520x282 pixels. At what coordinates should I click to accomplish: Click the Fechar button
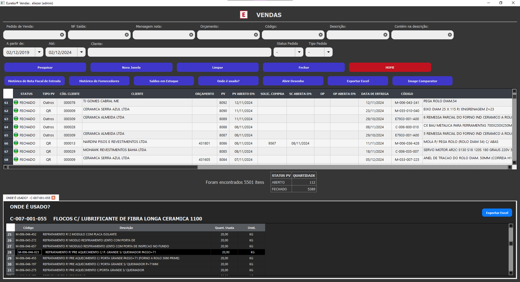pyautogui.click(x=304, y=67)
